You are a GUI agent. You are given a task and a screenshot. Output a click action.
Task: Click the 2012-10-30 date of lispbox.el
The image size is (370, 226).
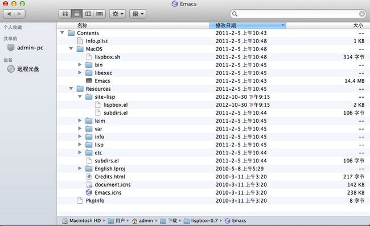click(243, 104)
